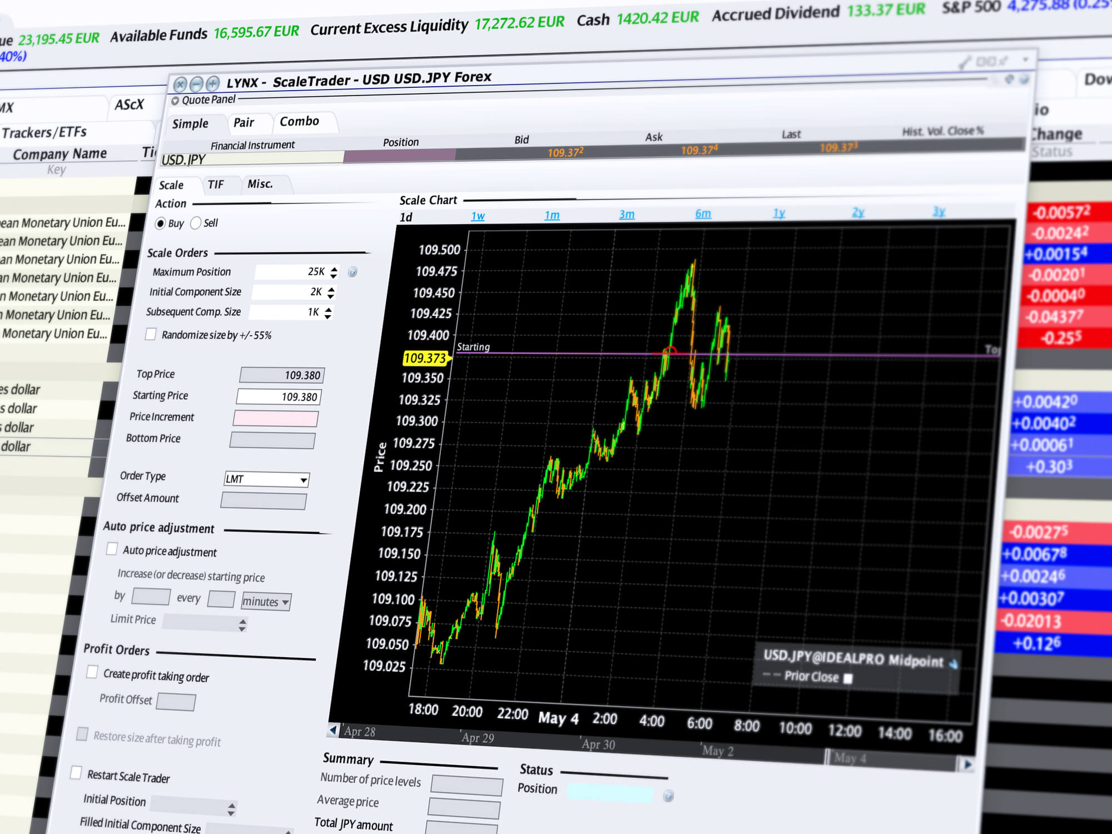The image size is (1112, 834).
Task: Enable Create profit taking order checkbox
Action: point(92,672)
